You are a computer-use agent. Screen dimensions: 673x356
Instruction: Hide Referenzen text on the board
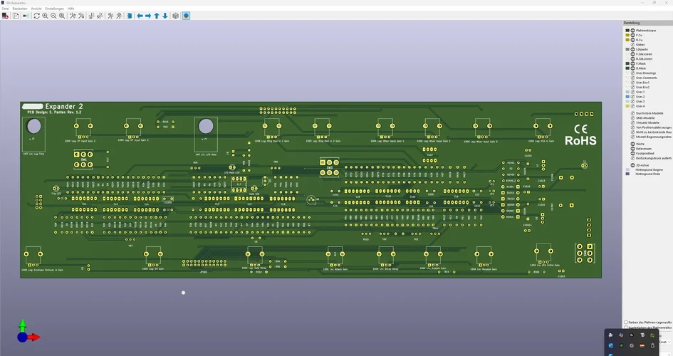pos(632,149)
